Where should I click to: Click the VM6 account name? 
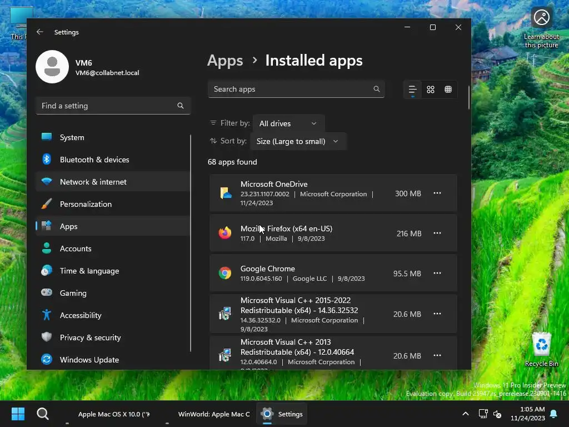click(84, 62)
